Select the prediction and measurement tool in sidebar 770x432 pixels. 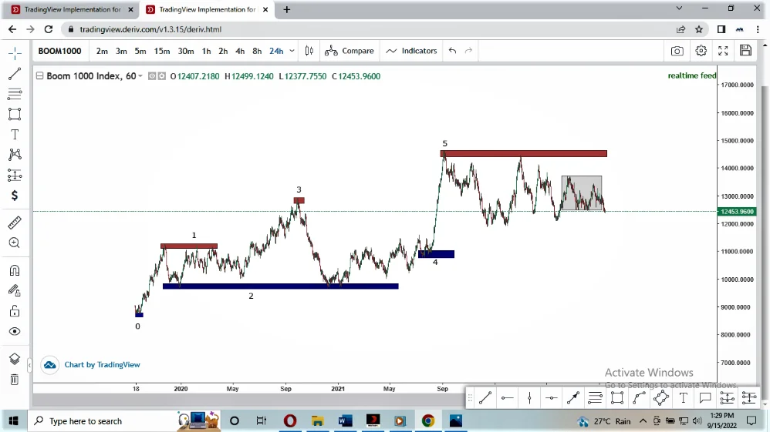[15, 175]
